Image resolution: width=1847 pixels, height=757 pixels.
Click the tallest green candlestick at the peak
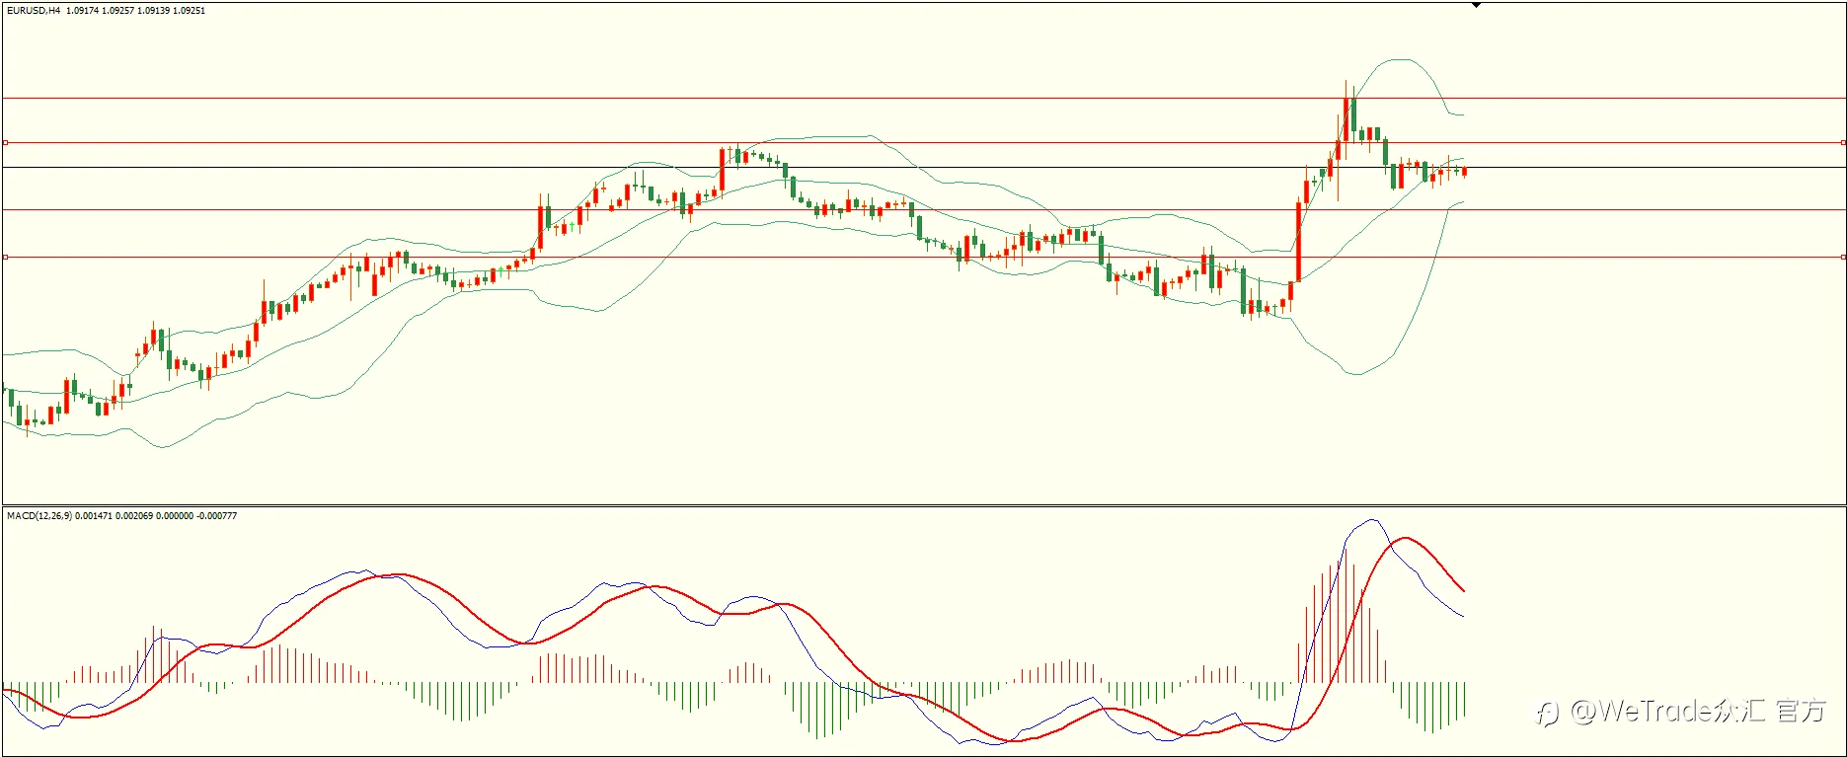point(1354,116)
